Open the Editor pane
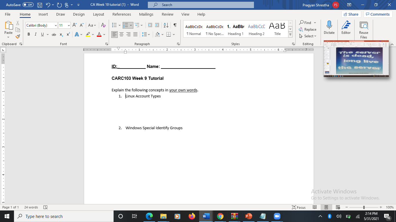Screen dimensions: 396x222 coord(346,28)
